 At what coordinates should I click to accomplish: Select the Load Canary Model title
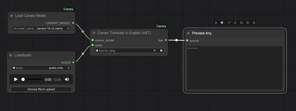tap(30, 16)
